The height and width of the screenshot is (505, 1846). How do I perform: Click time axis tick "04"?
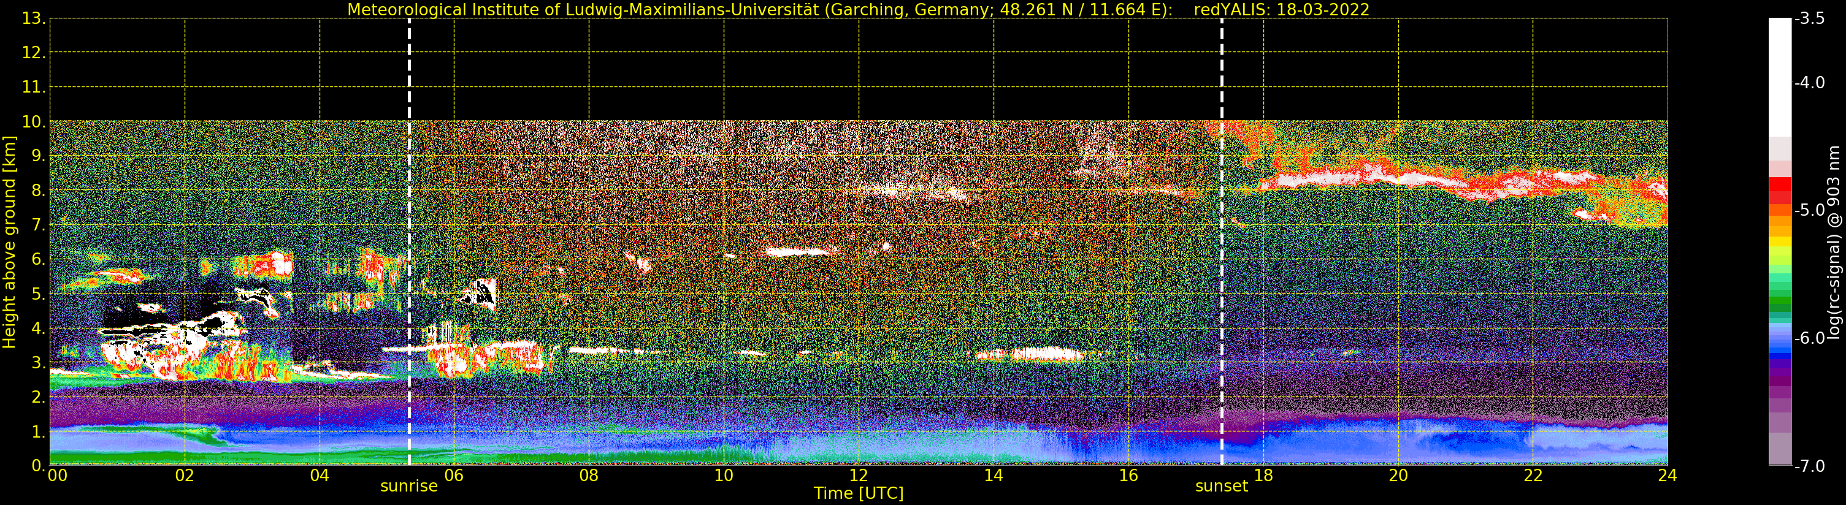[320, 476]
